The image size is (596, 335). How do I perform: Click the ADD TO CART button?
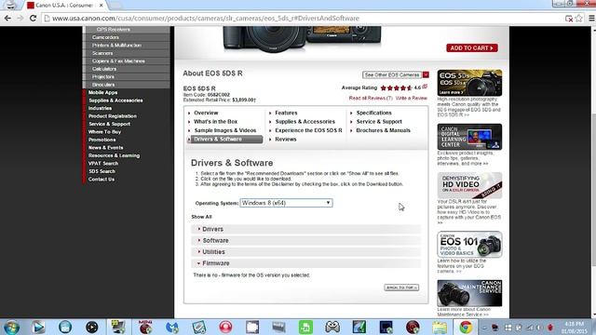472,47
